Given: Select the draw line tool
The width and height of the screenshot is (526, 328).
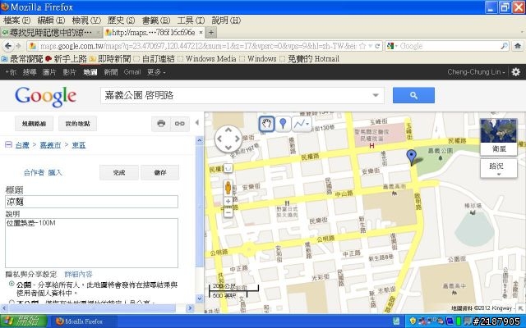Looking at the screenshot, I should click(x=299, y=124).
